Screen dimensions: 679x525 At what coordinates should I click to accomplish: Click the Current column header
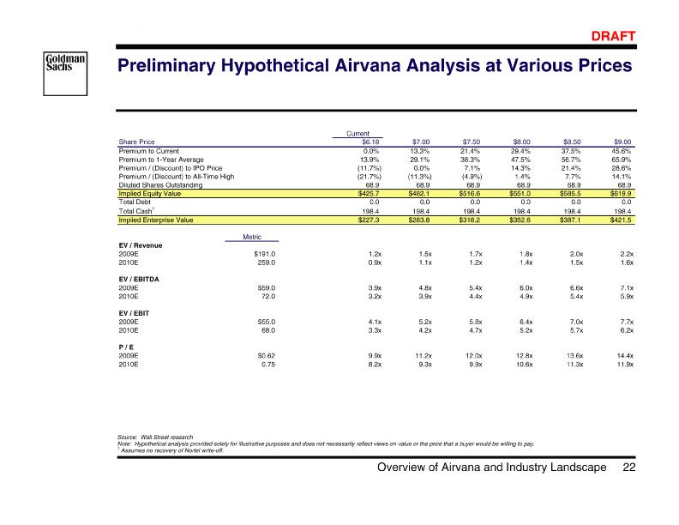pos(358,133)
